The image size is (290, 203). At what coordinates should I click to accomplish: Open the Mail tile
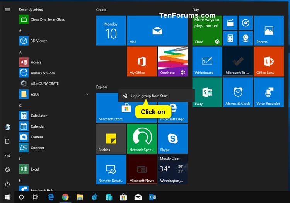click(157, 31)
